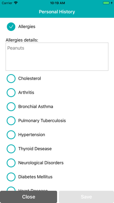
Task: Tap the Personal History title
Action: click(x=57, y=12)
